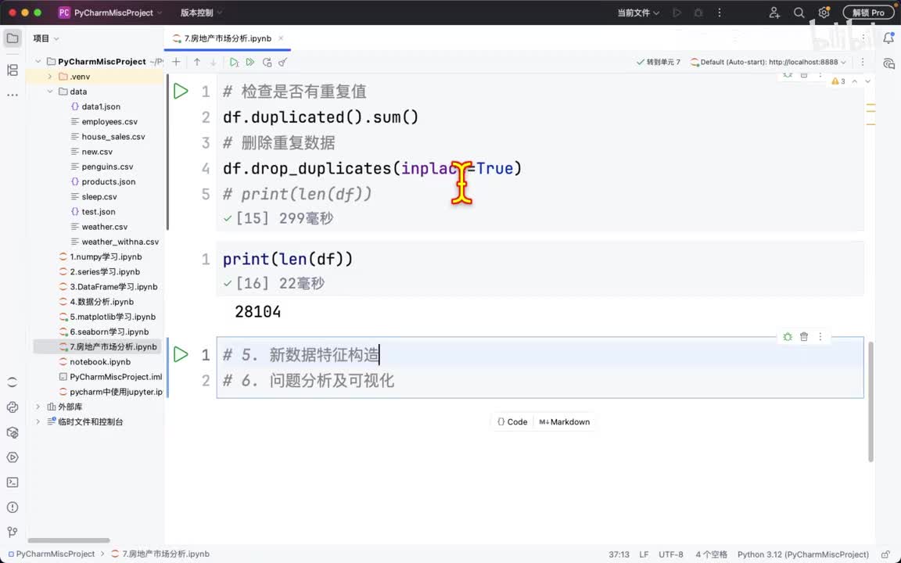Open PyCharmMiscProject project dropdown in title bar

[x=110, y=13]
